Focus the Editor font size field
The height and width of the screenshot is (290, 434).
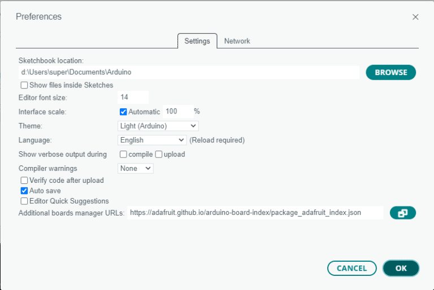[x=133, y=97]
